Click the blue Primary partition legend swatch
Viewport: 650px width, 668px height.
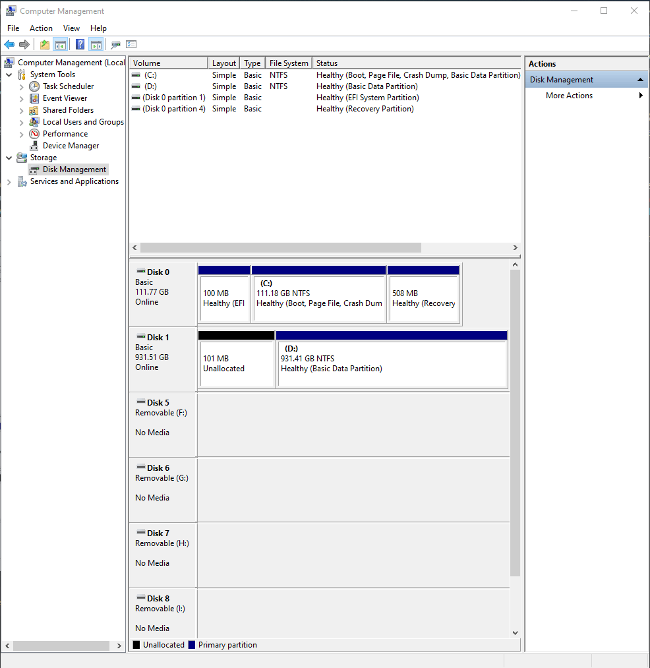pos(192,644)
